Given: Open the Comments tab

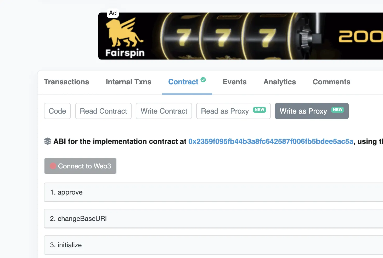Looking at the screenshot, I should (331, 82).
